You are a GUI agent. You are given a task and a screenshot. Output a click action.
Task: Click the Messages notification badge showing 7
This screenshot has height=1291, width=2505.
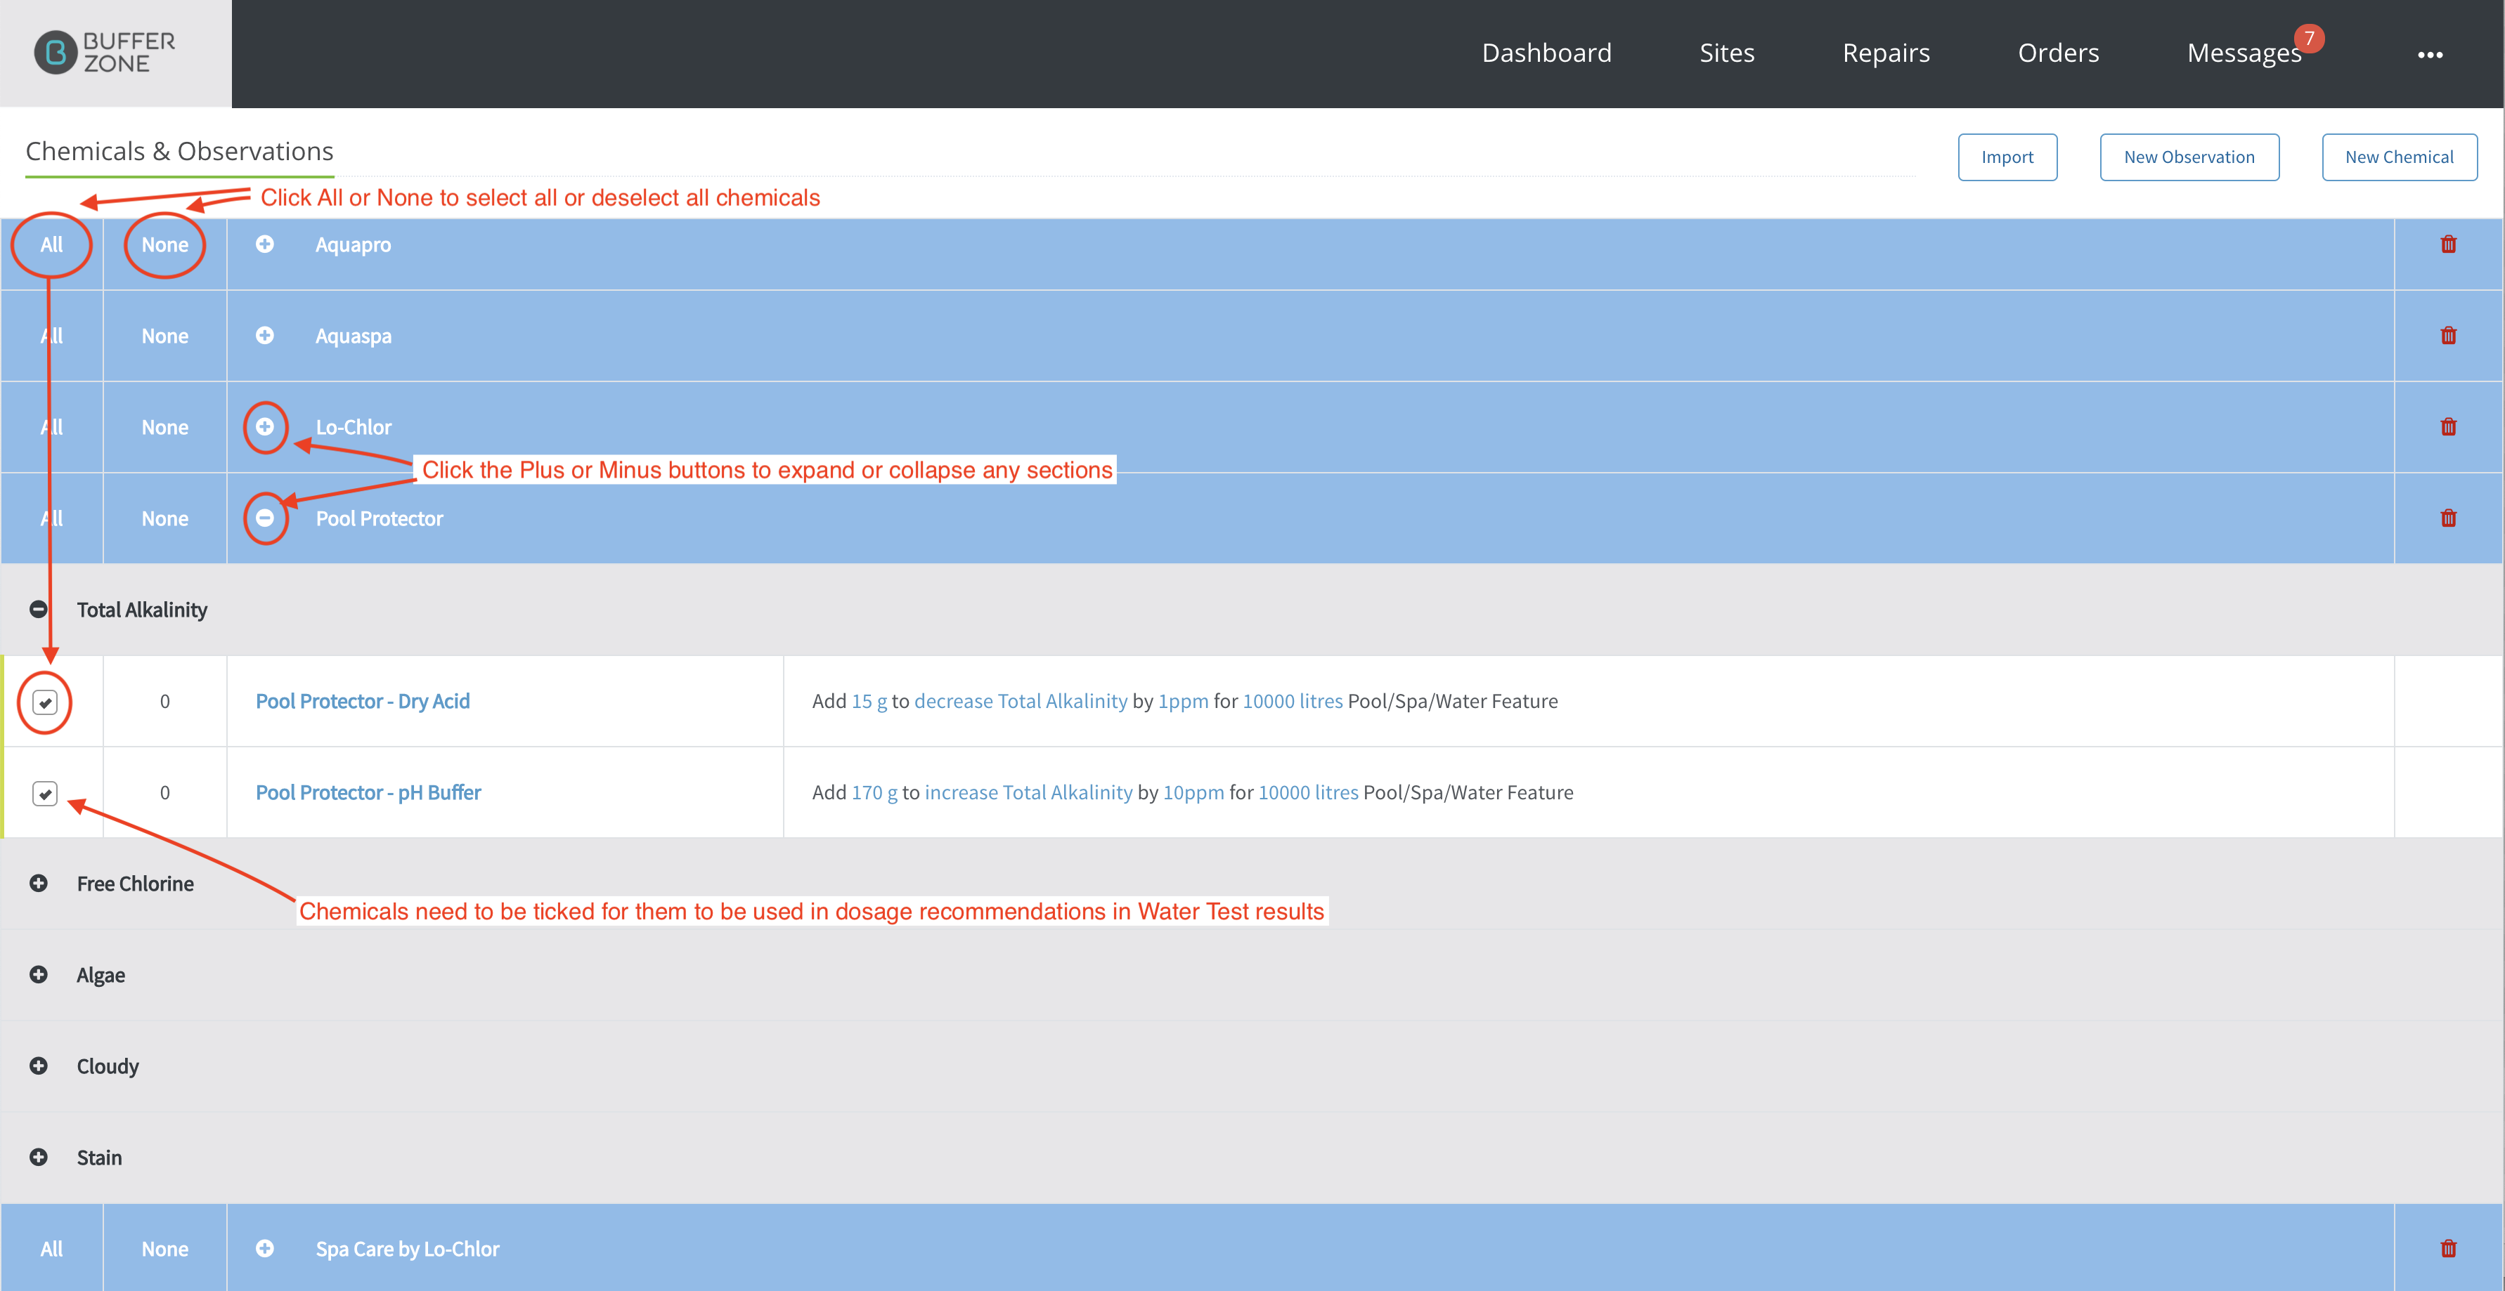tap(2309, 39)
